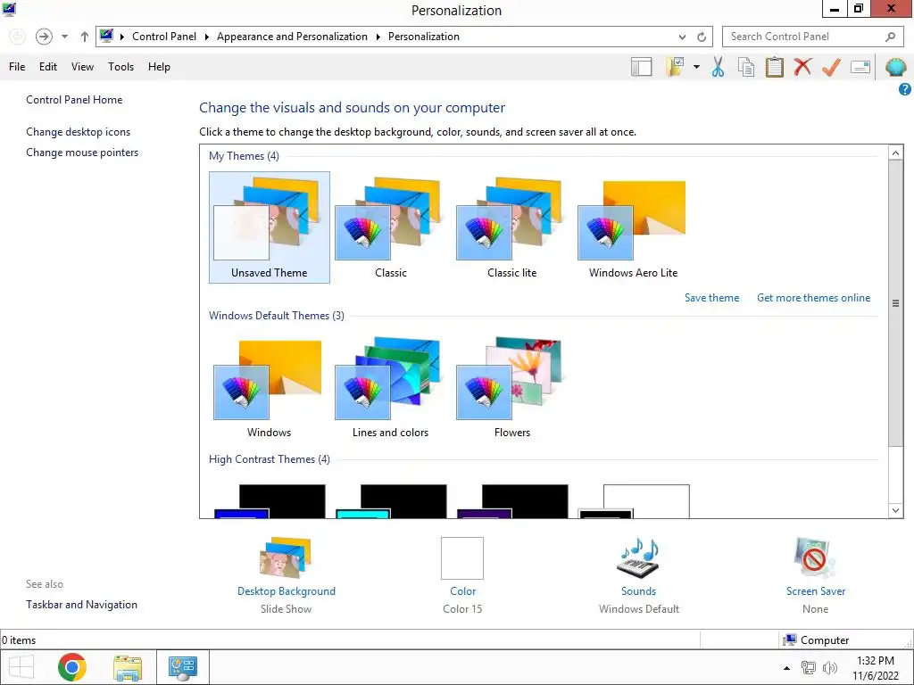The image size is (914, 685).
Task: Click the shell globe icon in toolbar
Action: (895, 67)
